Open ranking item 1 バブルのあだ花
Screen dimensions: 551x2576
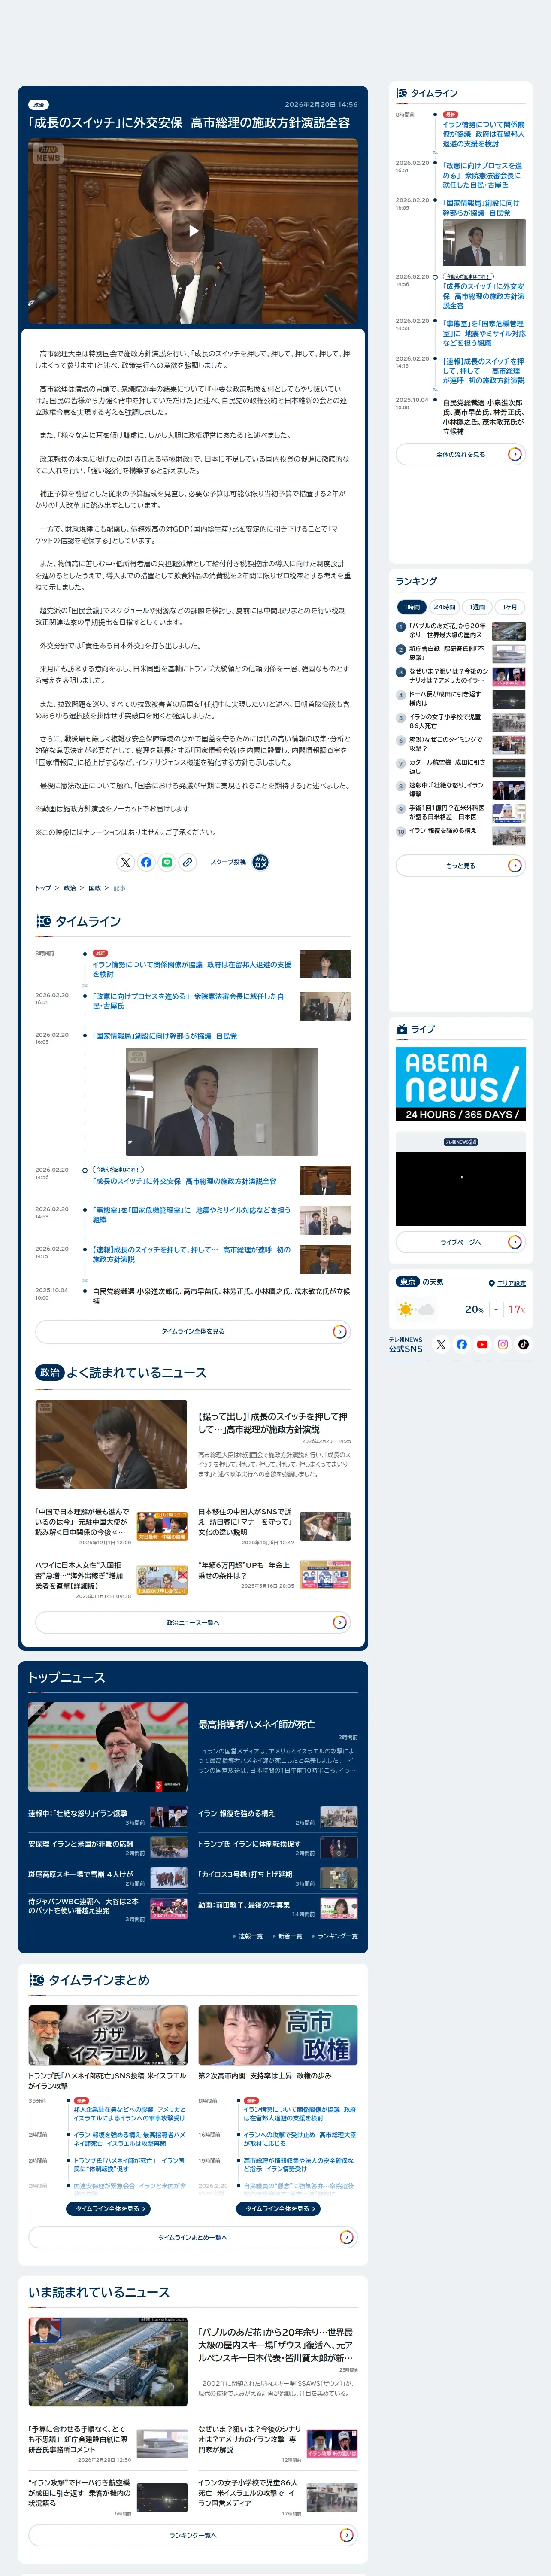[x=460, y=631]
